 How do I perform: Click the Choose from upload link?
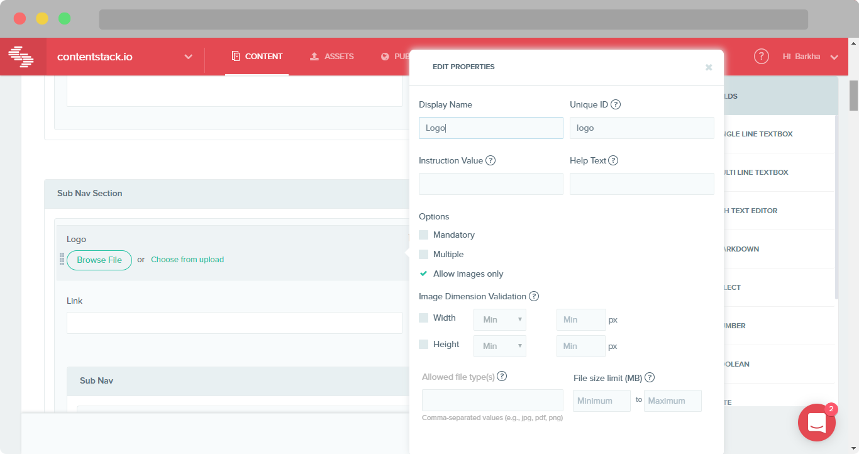(x=187, y=259)
